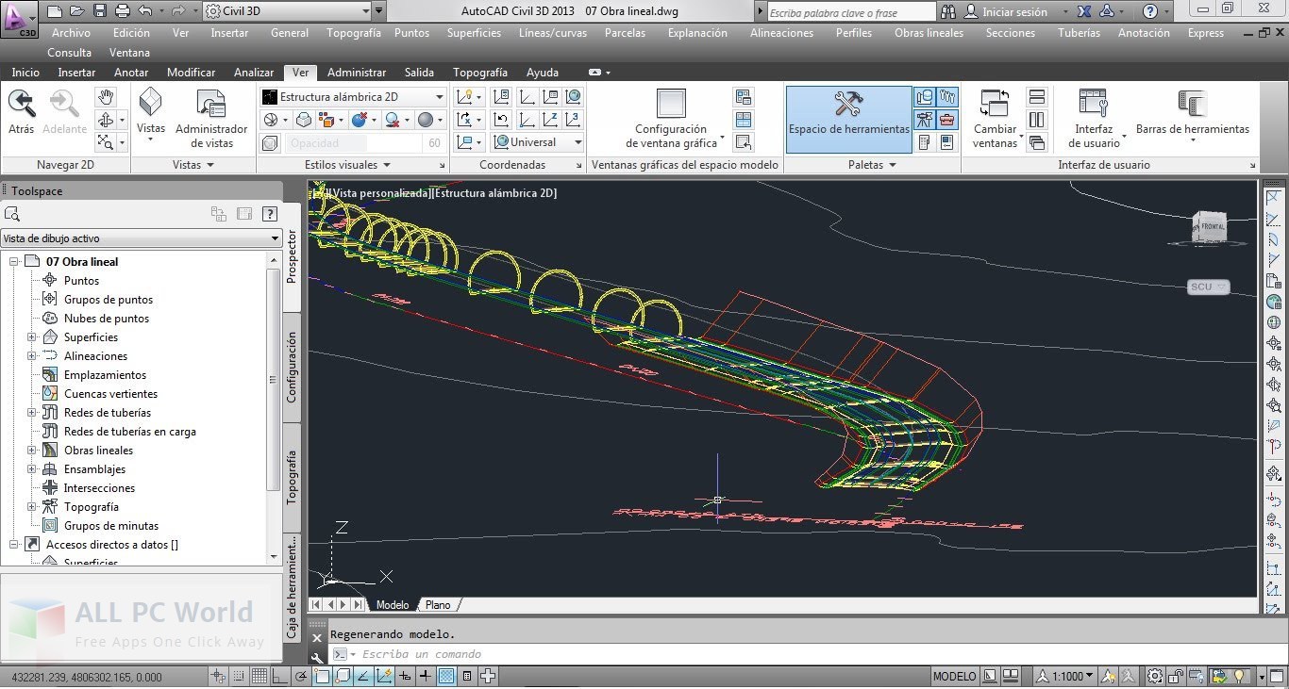Toggle selection cycling, the last drafting toggle in the status bar
Screen dimensions: 1289x689
pyautogui.click(x=489, y=676)
